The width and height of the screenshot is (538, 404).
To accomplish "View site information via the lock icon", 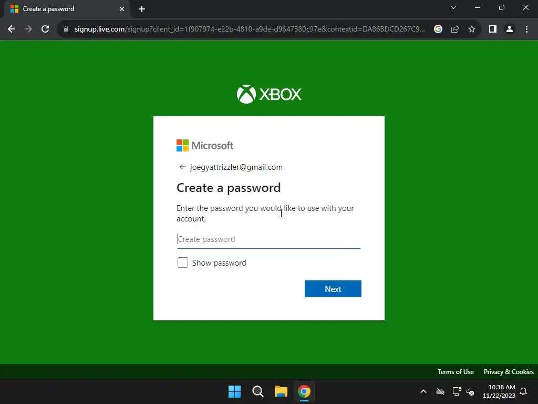I will (x=66, y=29).
